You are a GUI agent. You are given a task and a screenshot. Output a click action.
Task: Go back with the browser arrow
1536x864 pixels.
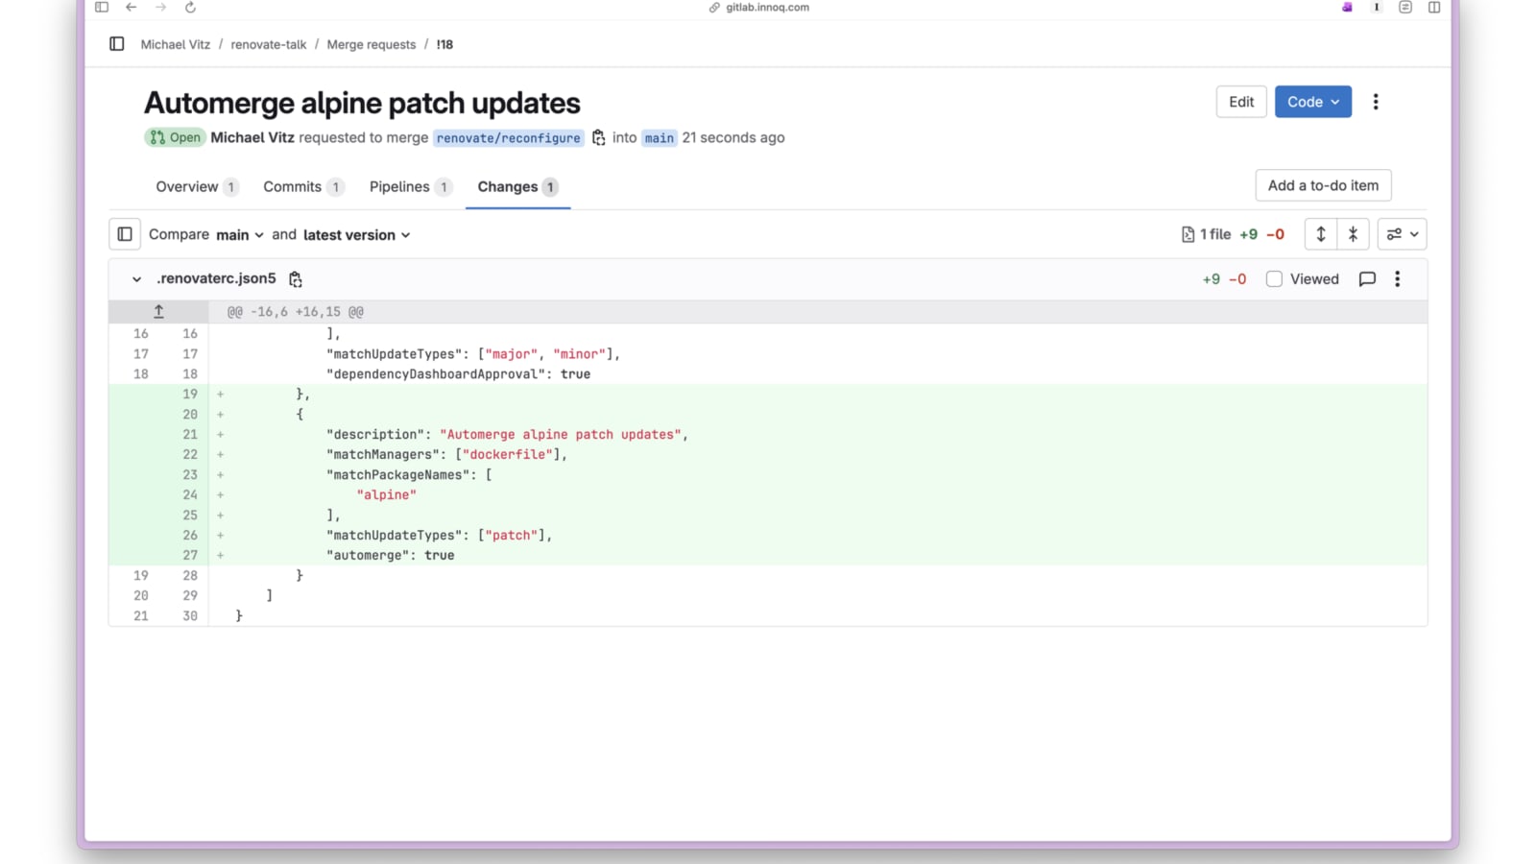[x=132, y=8]
